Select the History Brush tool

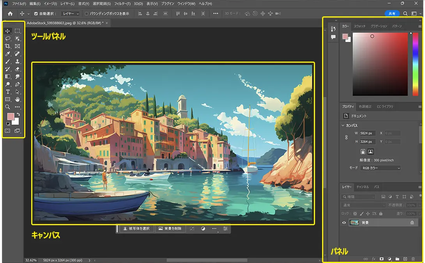7,69
